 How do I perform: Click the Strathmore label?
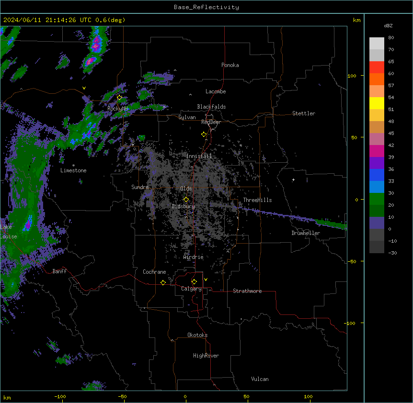247,291
